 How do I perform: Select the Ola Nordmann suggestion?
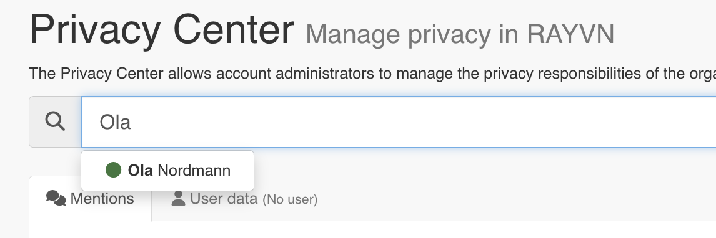tap(167, 171)
